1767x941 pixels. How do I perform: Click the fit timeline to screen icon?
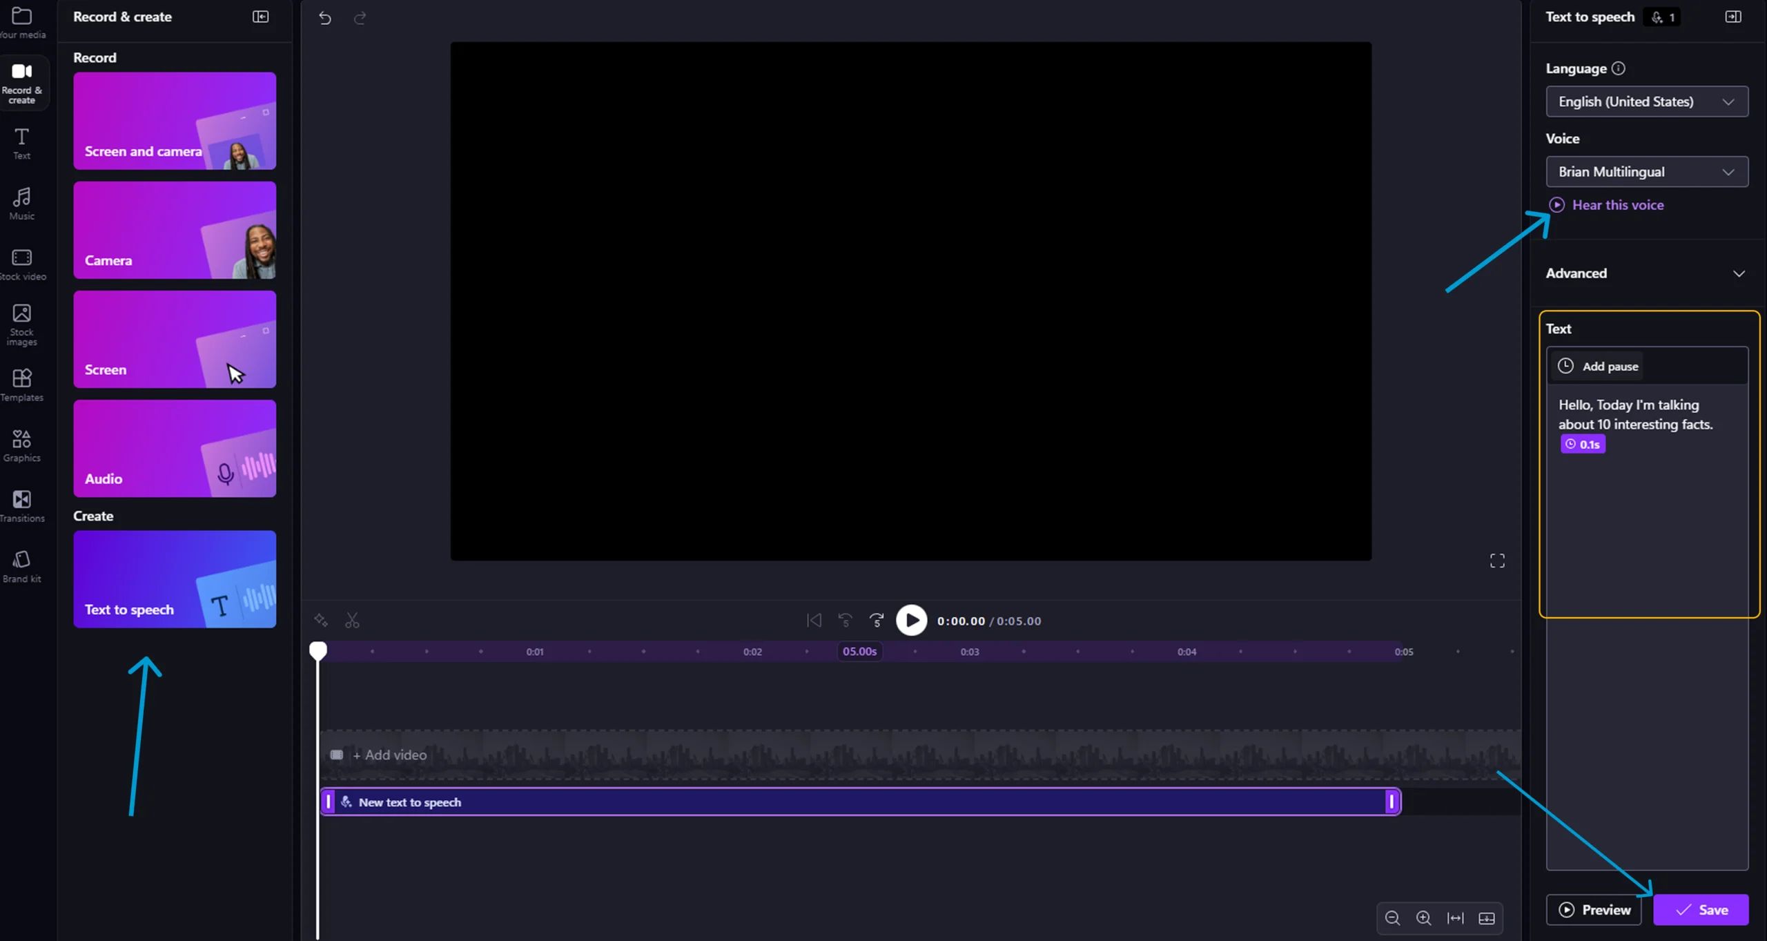click(x=1455, y=918)
